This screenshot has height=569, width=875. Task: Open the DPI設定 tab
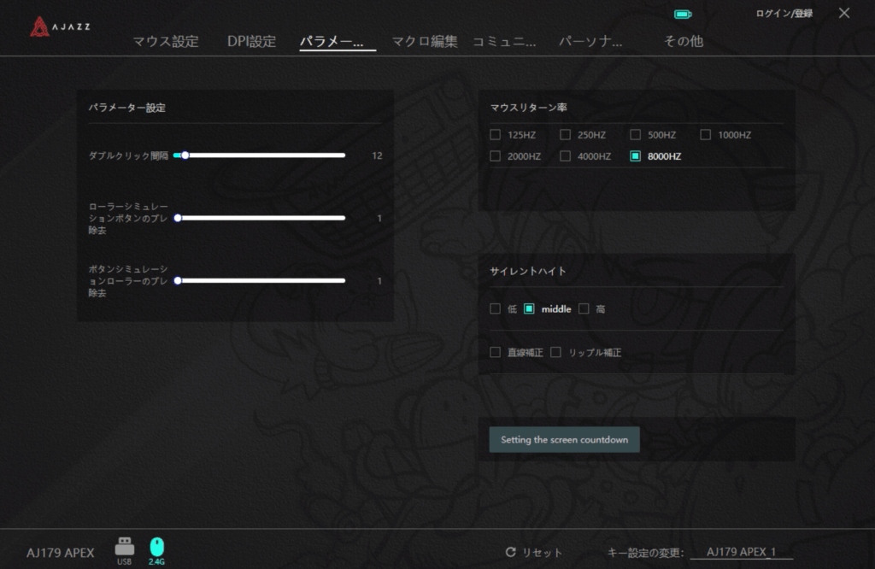click(x=251, y=41)
